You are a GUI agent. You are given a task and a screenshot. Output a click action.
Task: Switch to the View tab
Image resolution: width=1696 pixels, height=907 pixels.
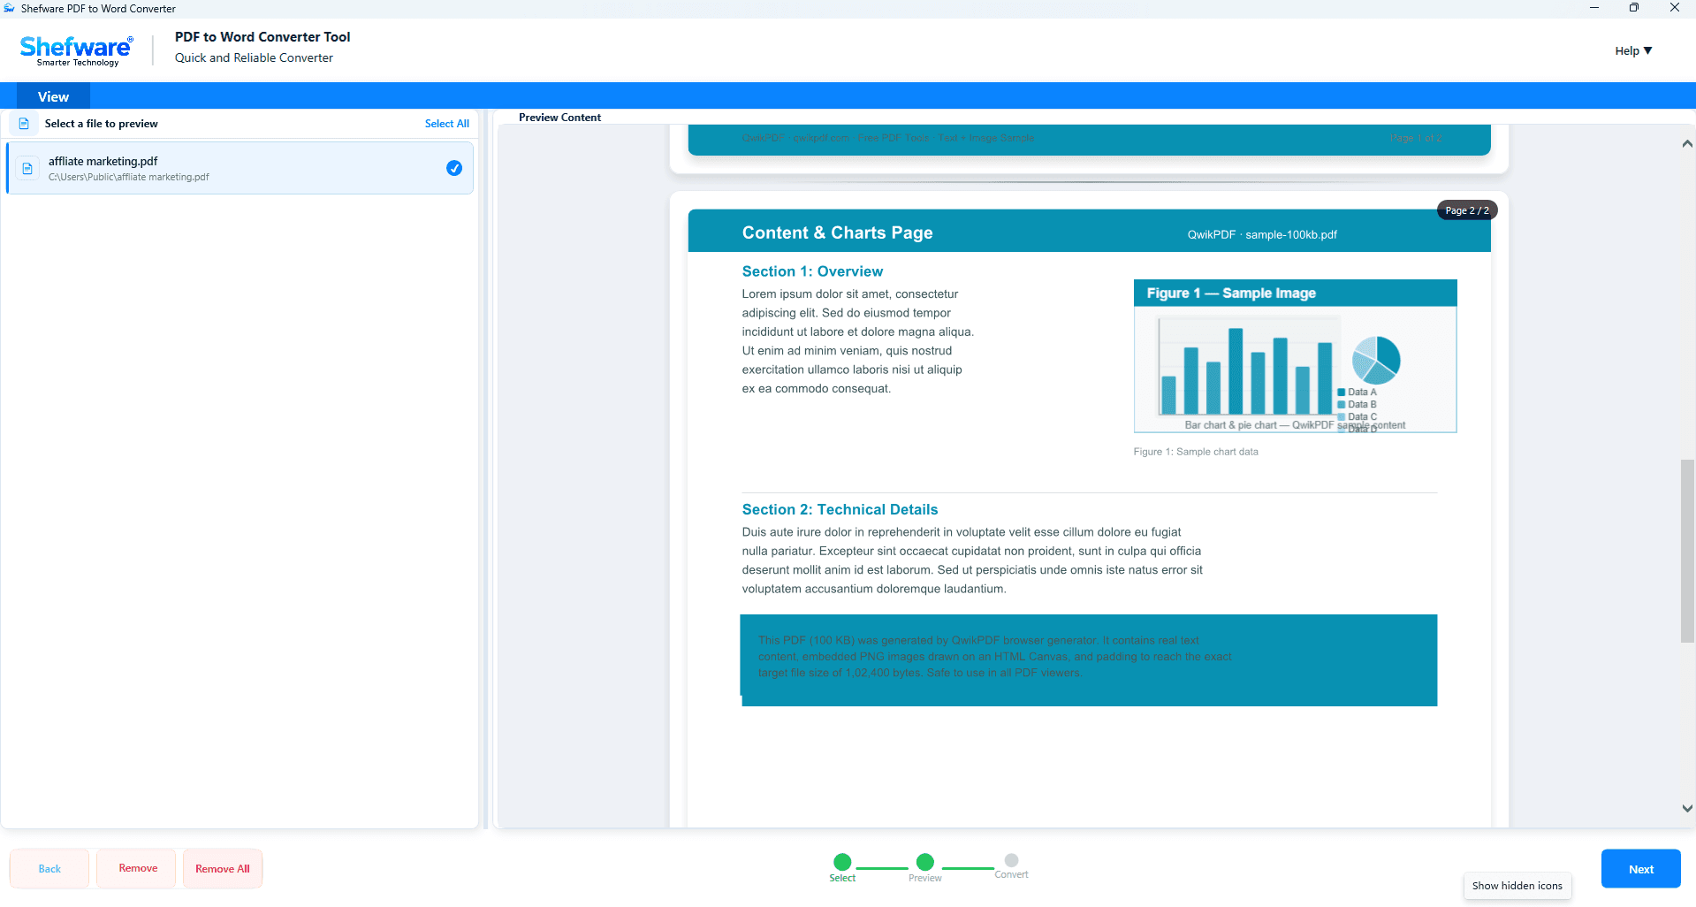pos(53,96)
